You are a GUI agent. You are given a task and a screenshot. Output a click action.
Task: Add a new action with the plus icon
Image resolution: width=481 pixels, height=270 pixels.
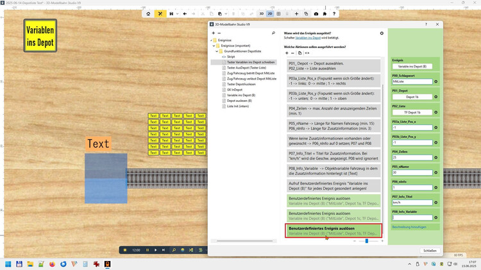click(x=287, y=53)
